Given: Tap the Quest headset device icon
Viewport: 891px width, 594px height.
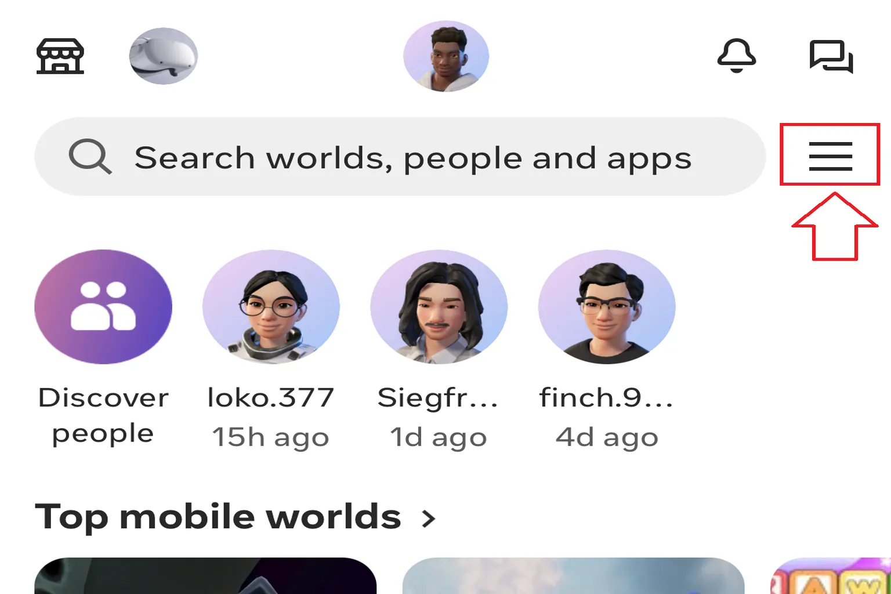Looking at the screenshot, I should pyautogui.click(x=164, y=56).
